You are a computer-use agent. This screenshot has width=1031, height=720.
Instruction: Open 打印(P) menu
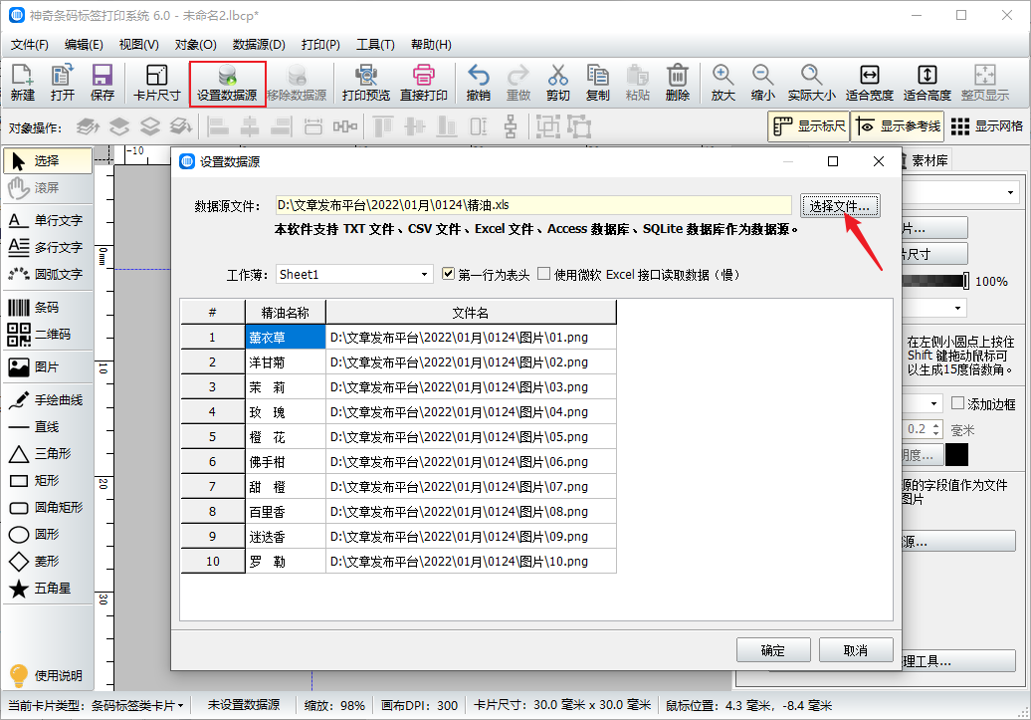[320, 44]
